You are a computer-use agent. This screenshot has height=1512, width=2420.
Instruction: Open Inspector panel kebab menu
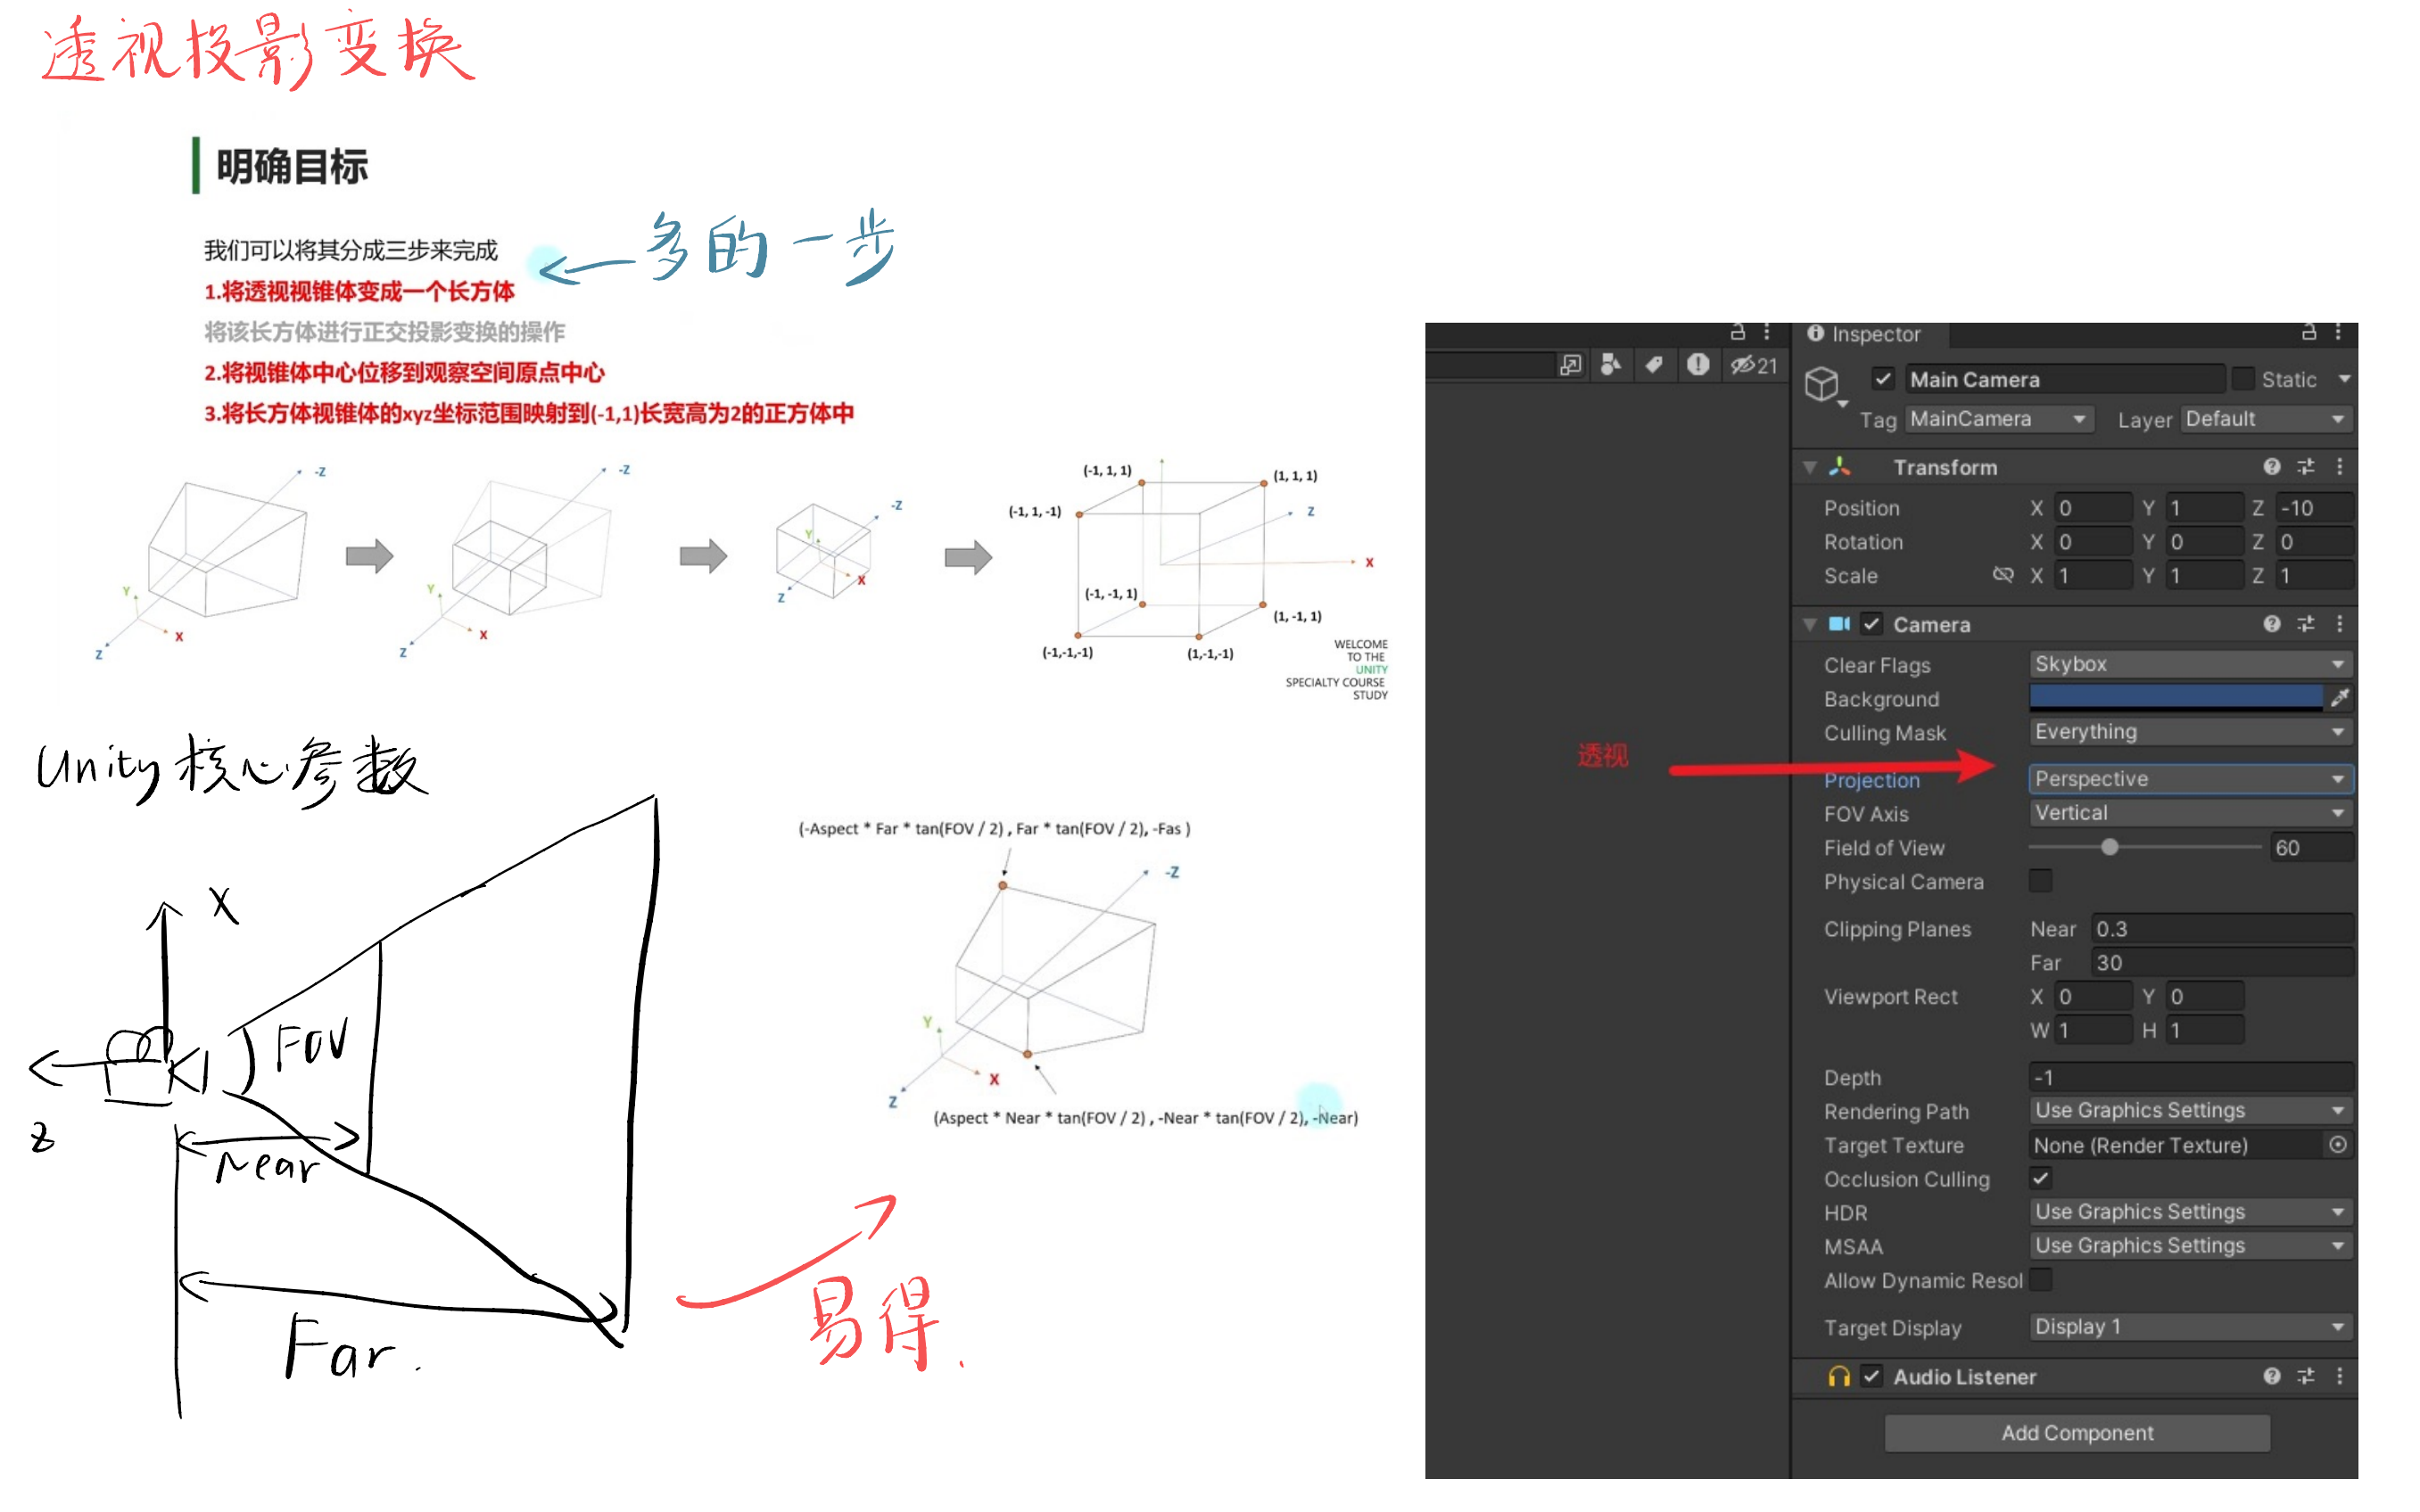pos(2338,332)
